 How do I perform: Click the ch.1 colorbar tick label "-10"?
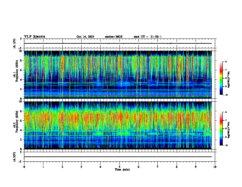point(226,95)
